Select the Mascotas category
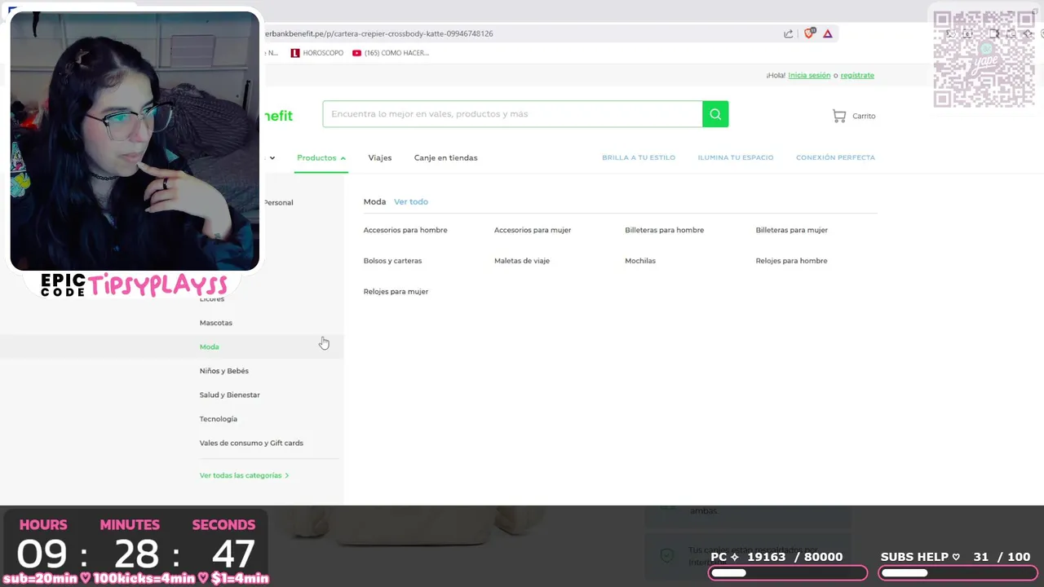The height and width of the screenshot is (587, 1044). pos(216,323)
